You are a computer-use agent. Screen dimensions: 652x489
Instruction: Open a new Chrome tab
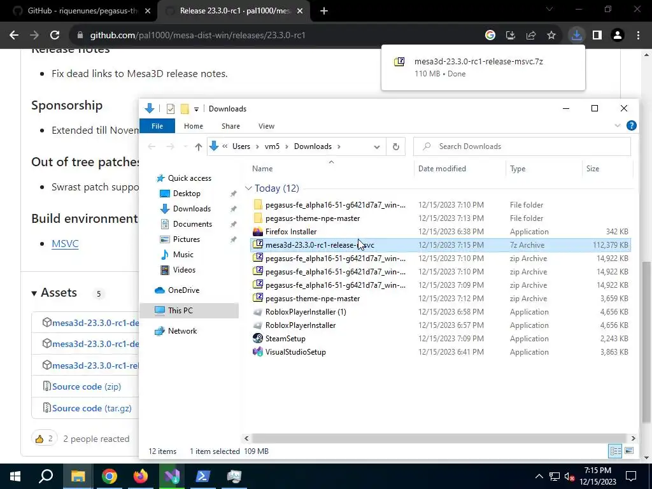click(x=324, y=11)
